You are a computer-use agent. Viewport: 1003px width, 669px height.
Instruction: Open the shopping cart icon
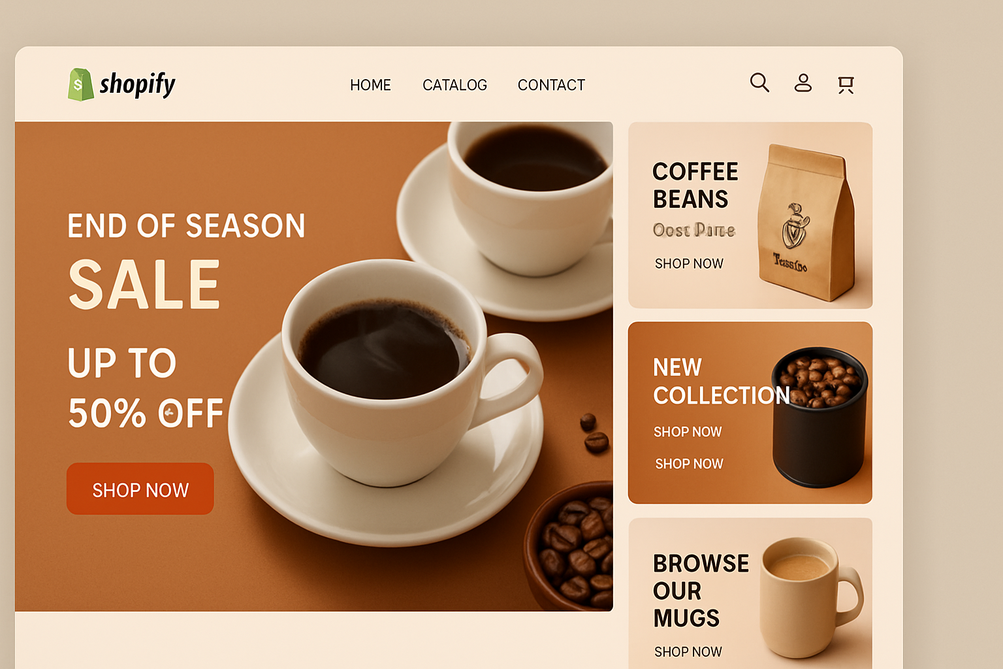tap(846, 84)
